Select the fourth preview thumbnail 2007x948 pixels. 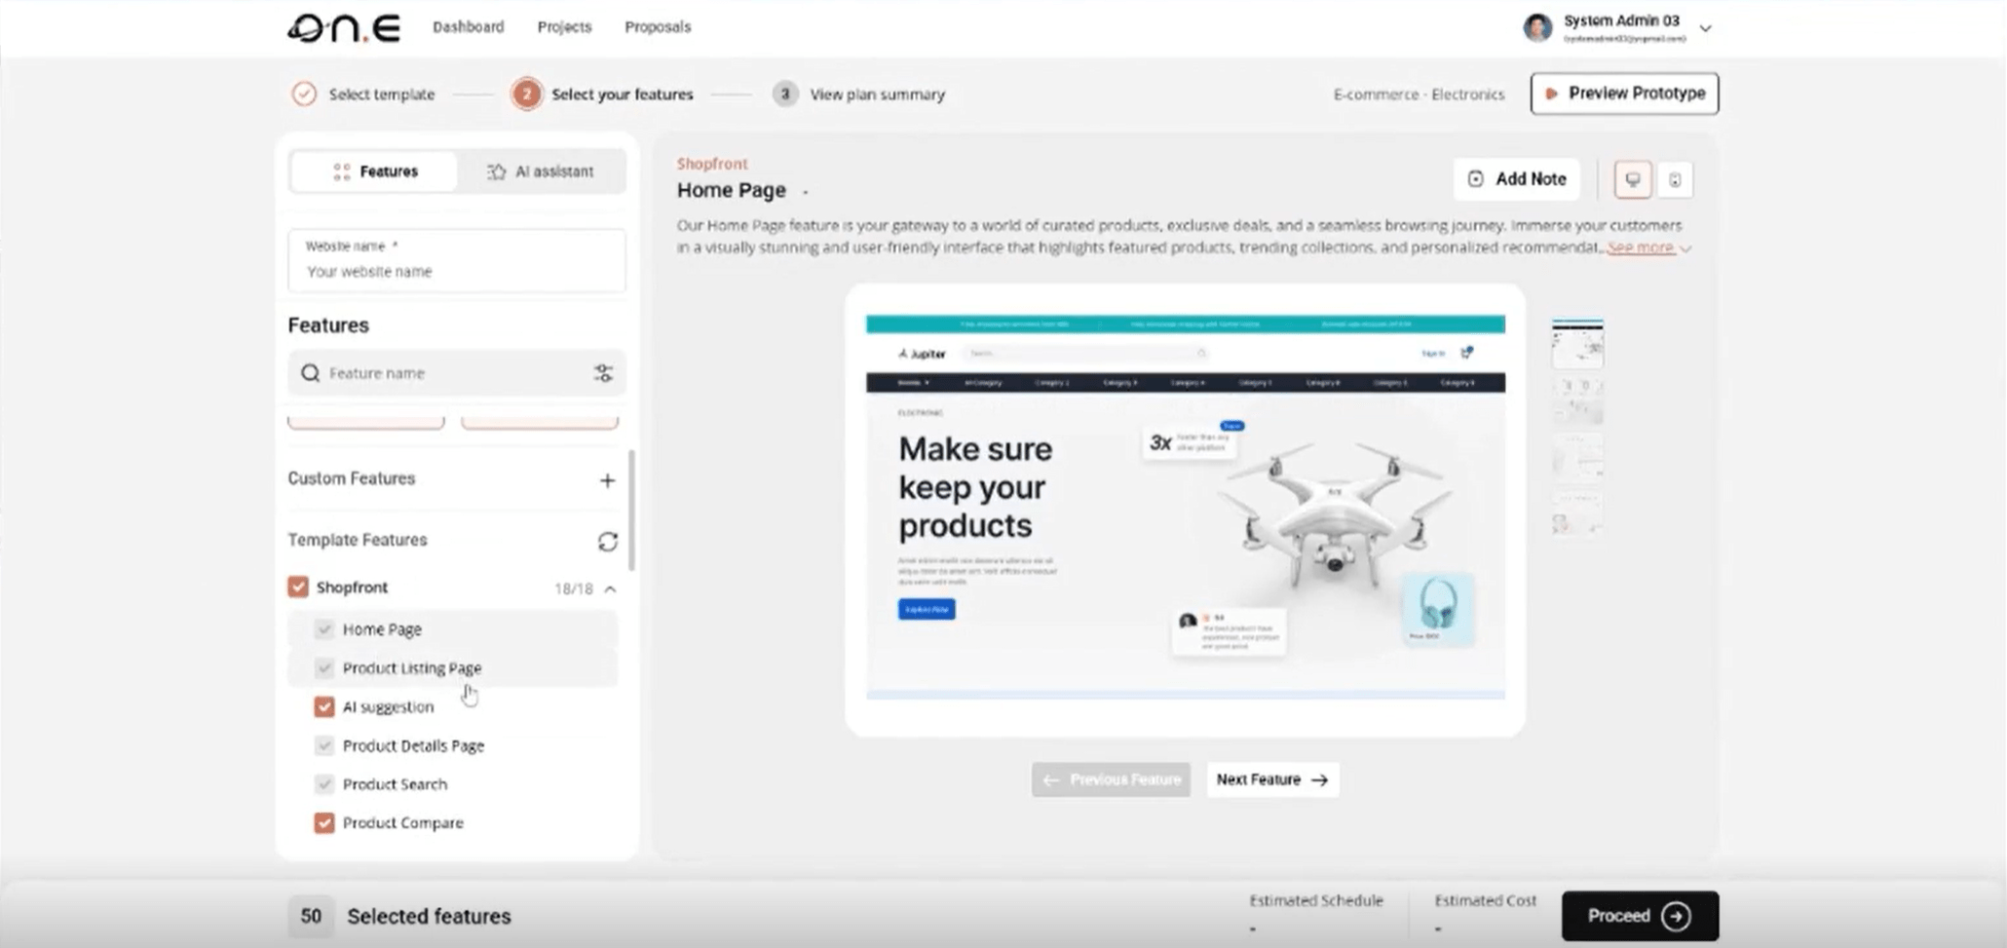click(x=1577, y=512)
